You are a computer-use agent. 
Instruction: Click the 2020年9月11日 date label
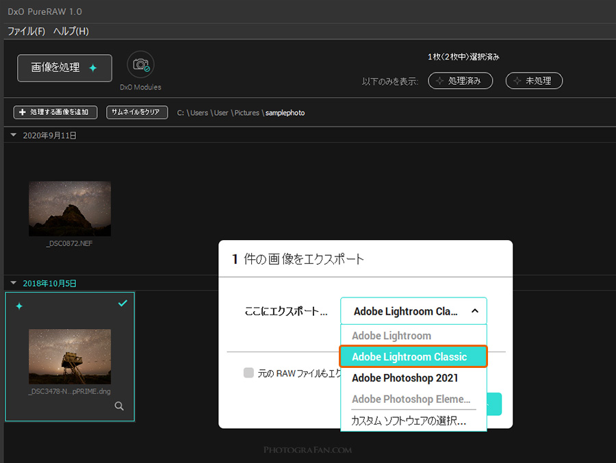click(x=49, y=135)
